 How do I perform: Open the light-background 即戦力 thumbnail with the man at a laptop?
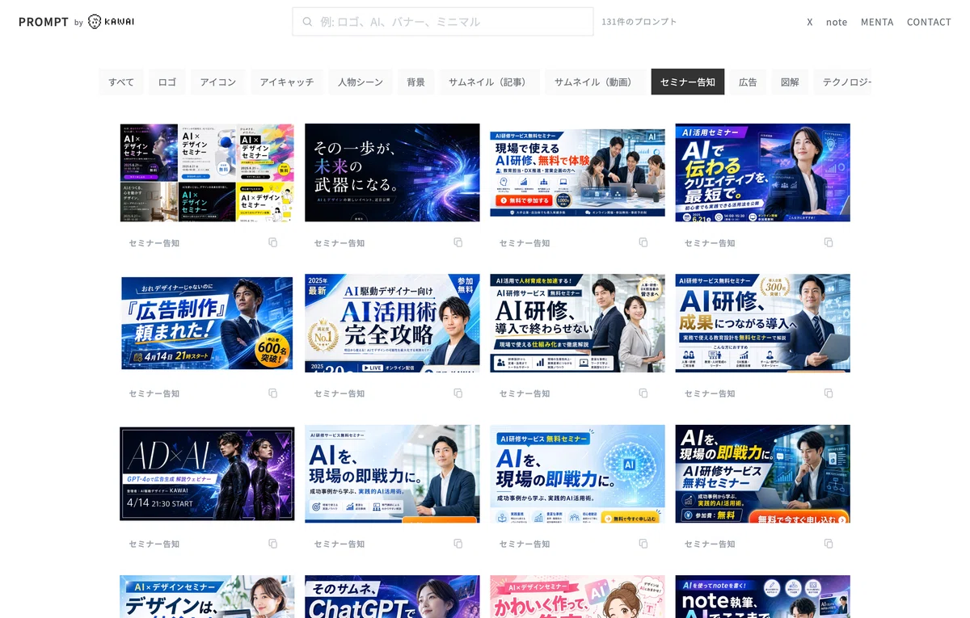(392, 473)
